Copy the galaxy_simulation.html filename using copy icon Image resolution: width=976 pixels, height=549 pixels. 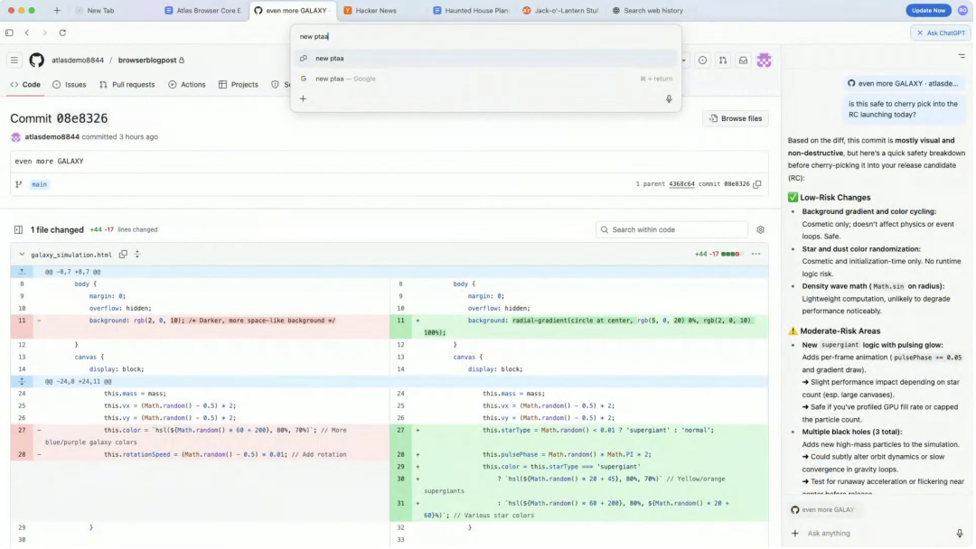tap(123, 254)
